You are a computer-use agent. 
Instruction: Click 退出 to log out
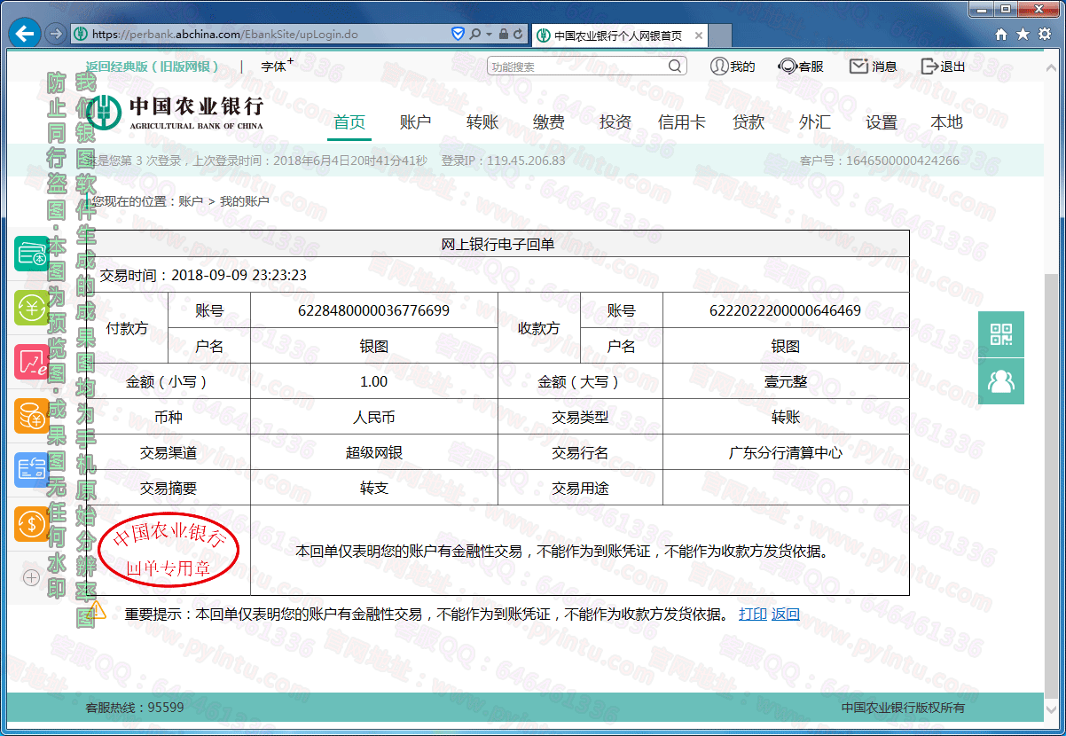[943, 67]
